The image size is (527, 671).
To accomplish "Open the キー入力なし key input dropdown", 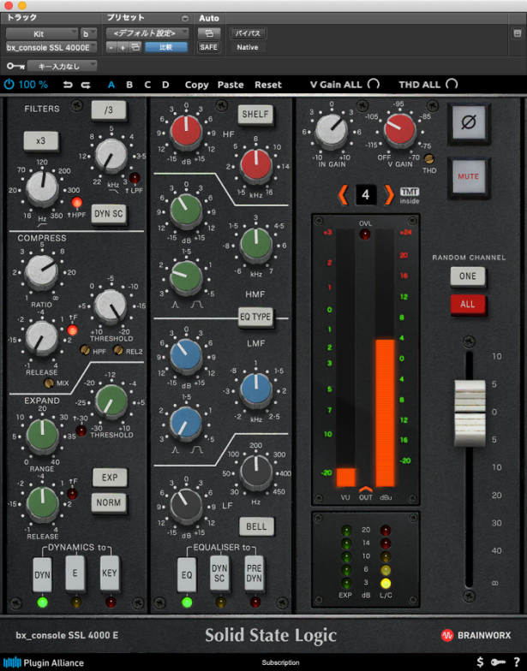I will click(x=62, y=66).
